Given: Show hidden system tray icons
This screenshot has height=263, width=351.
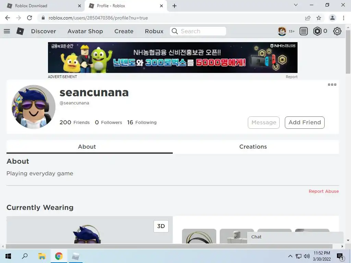Looking at the screenshot, I should click(x=290, y=256).
